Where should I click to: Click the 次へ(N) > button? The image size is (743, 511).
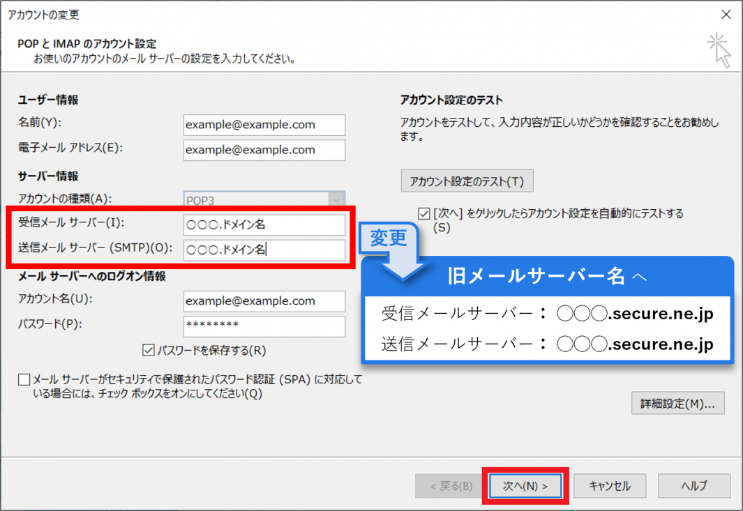coord(525,486)
